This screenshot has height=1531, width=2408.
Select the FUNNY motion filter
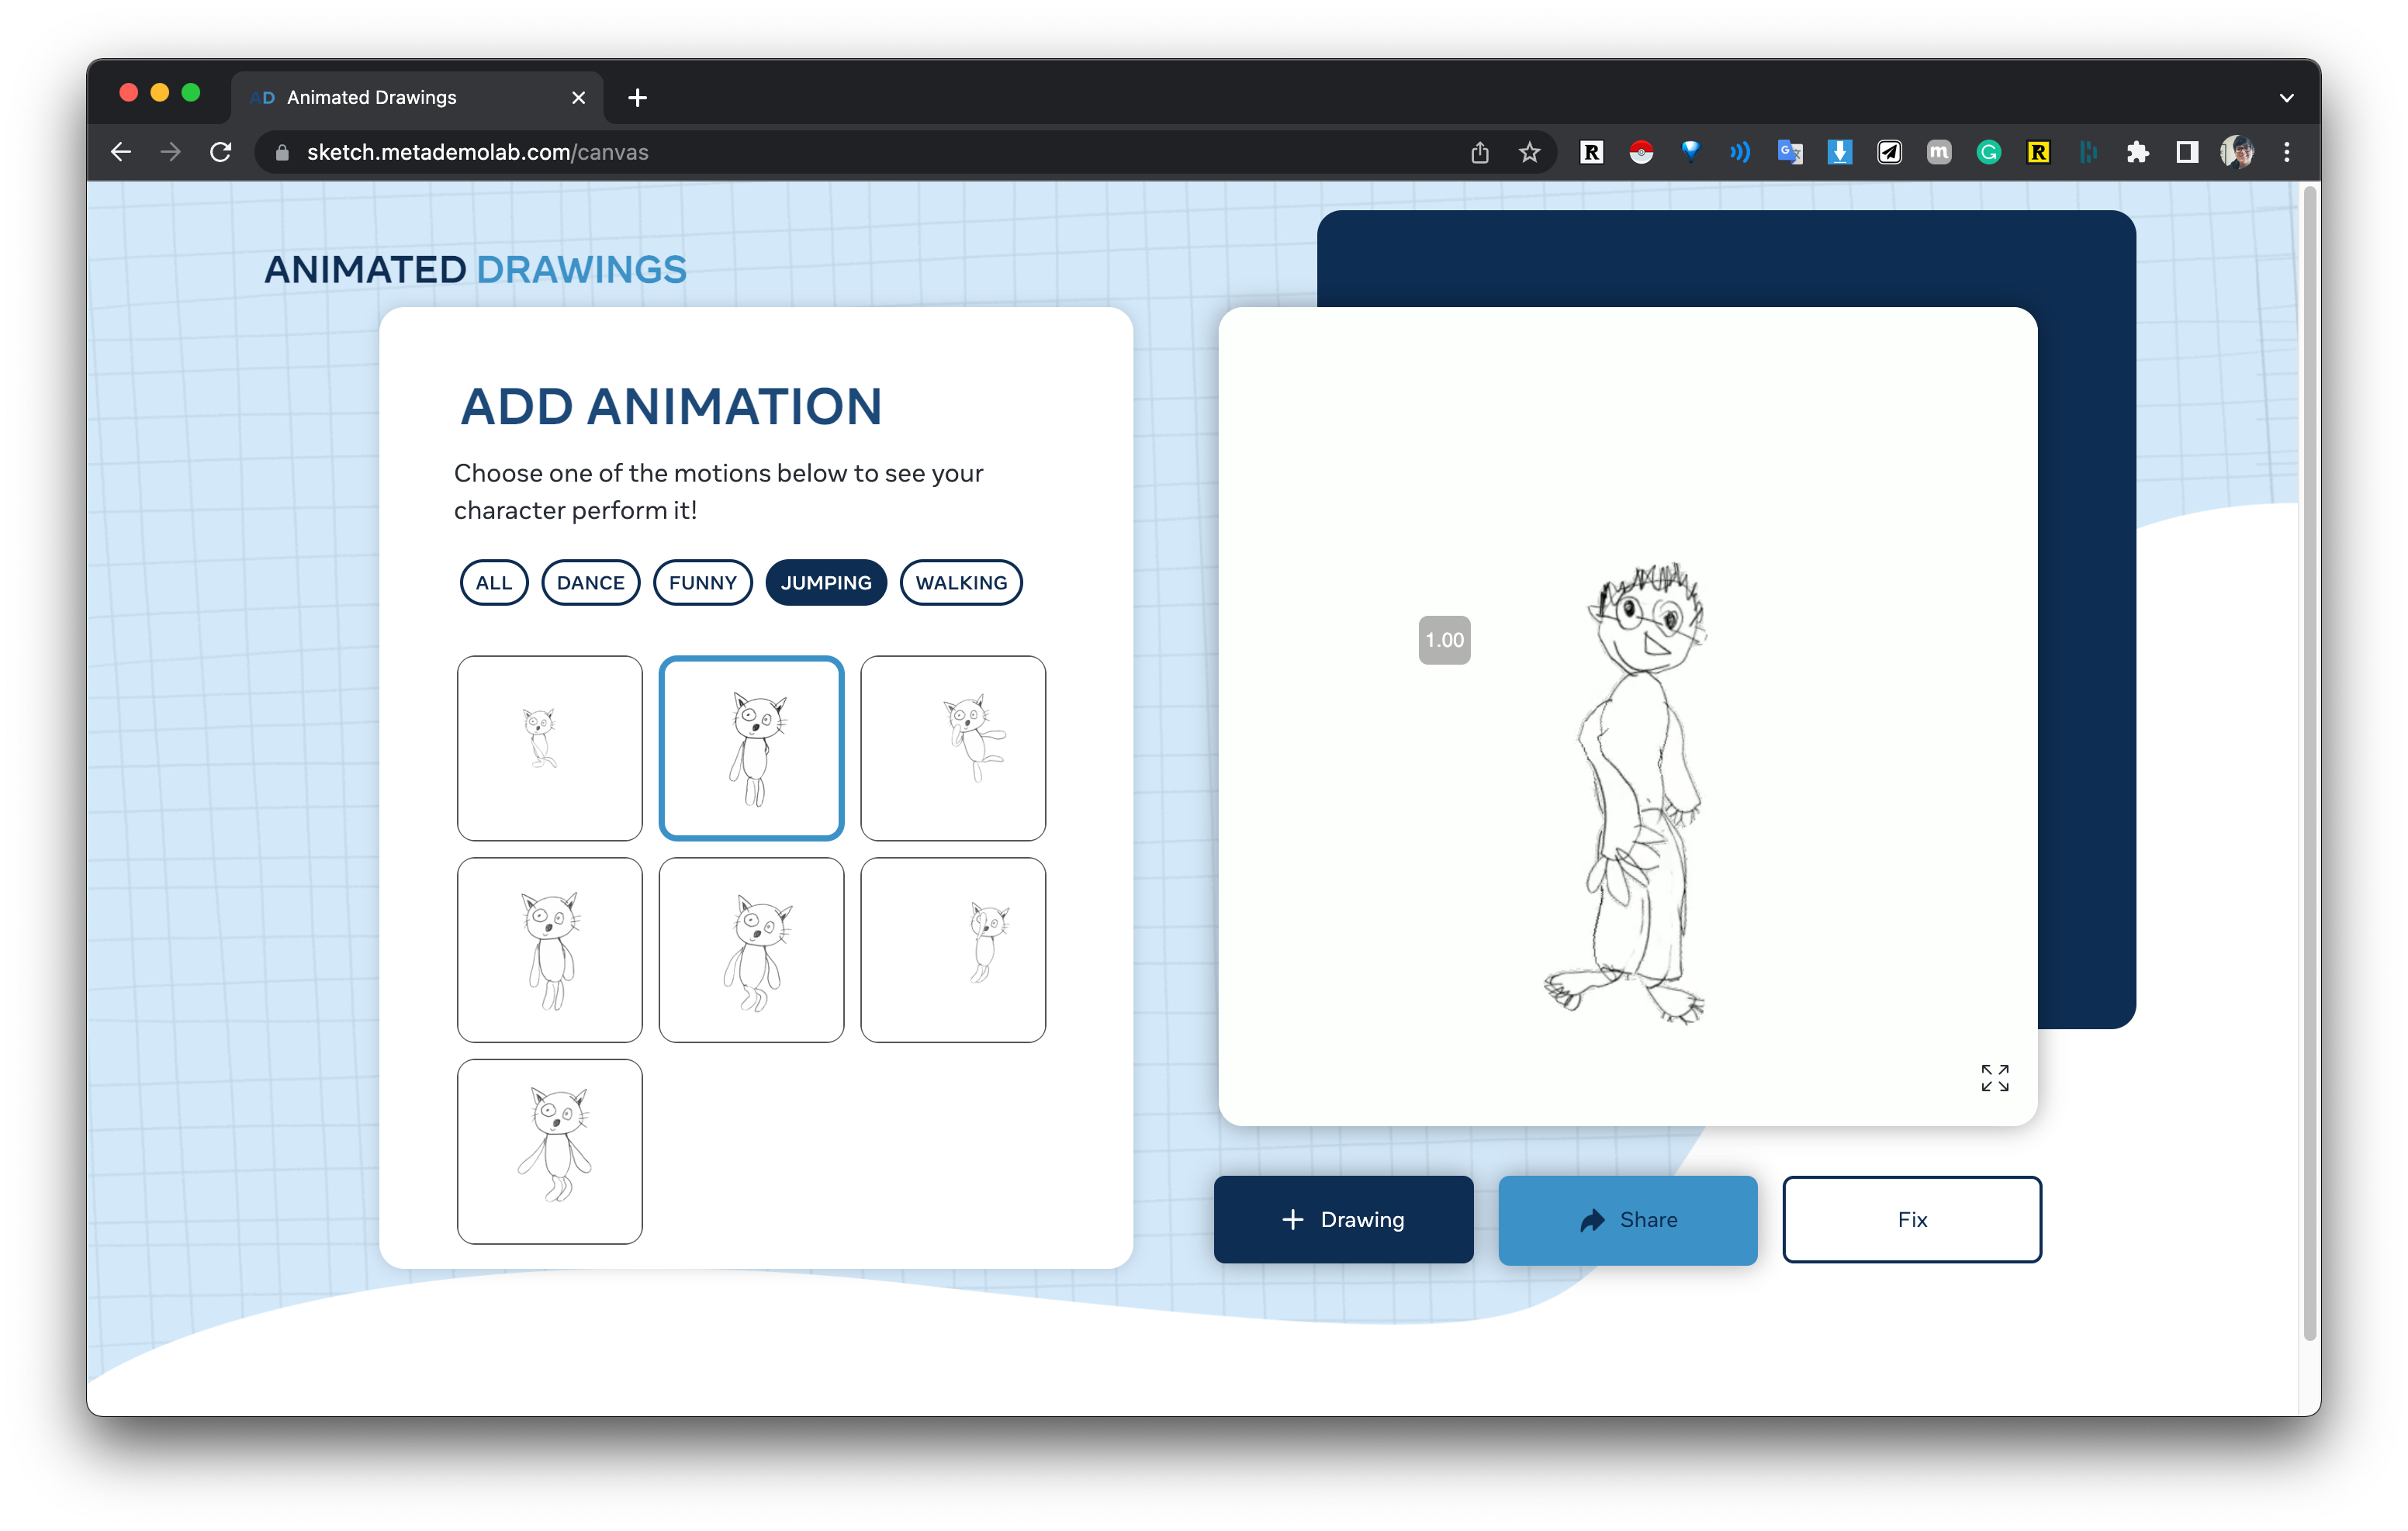point(702,582)
